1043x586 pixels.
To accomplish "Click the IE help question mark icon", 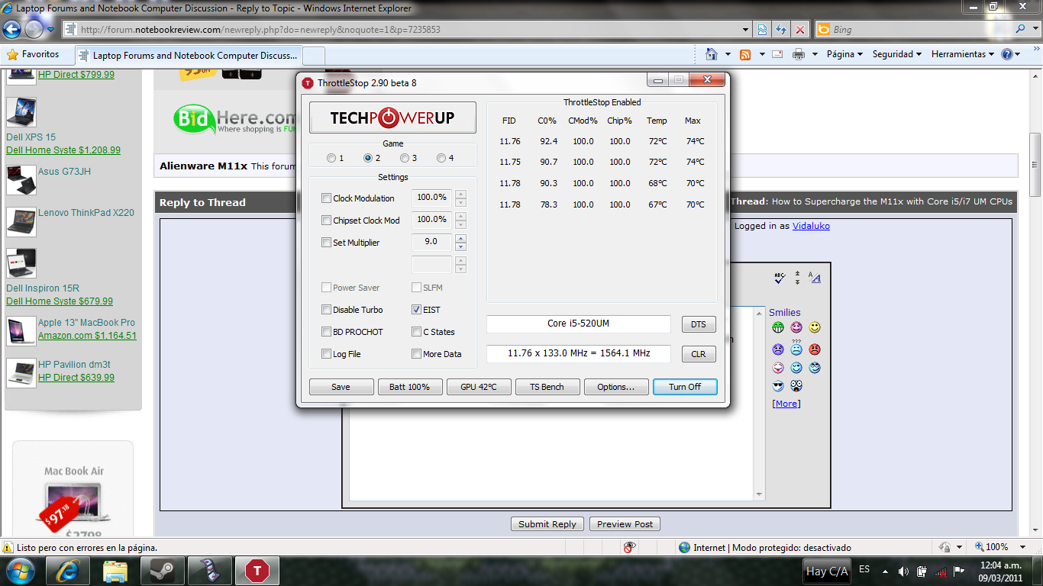I will click(x=1007, y=54).
